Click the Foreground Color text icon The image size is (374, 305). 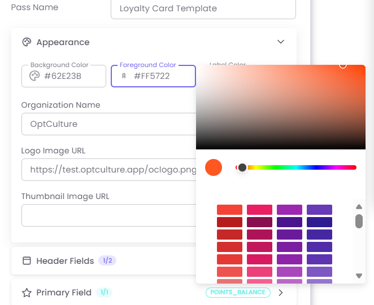point(124,76)
